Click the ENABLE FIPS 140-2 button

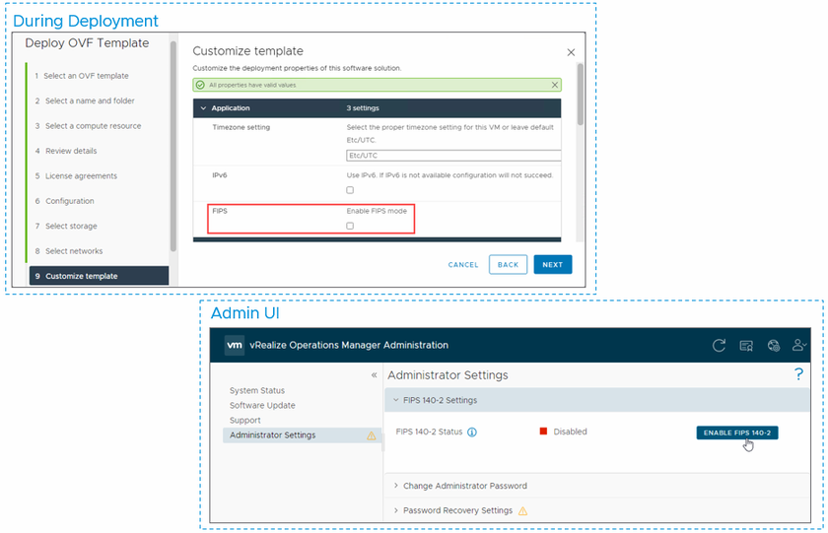click(737, 433)
